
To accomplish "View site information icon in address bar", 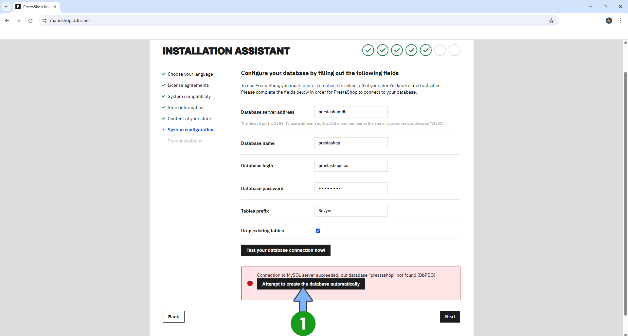I will 44,20.
